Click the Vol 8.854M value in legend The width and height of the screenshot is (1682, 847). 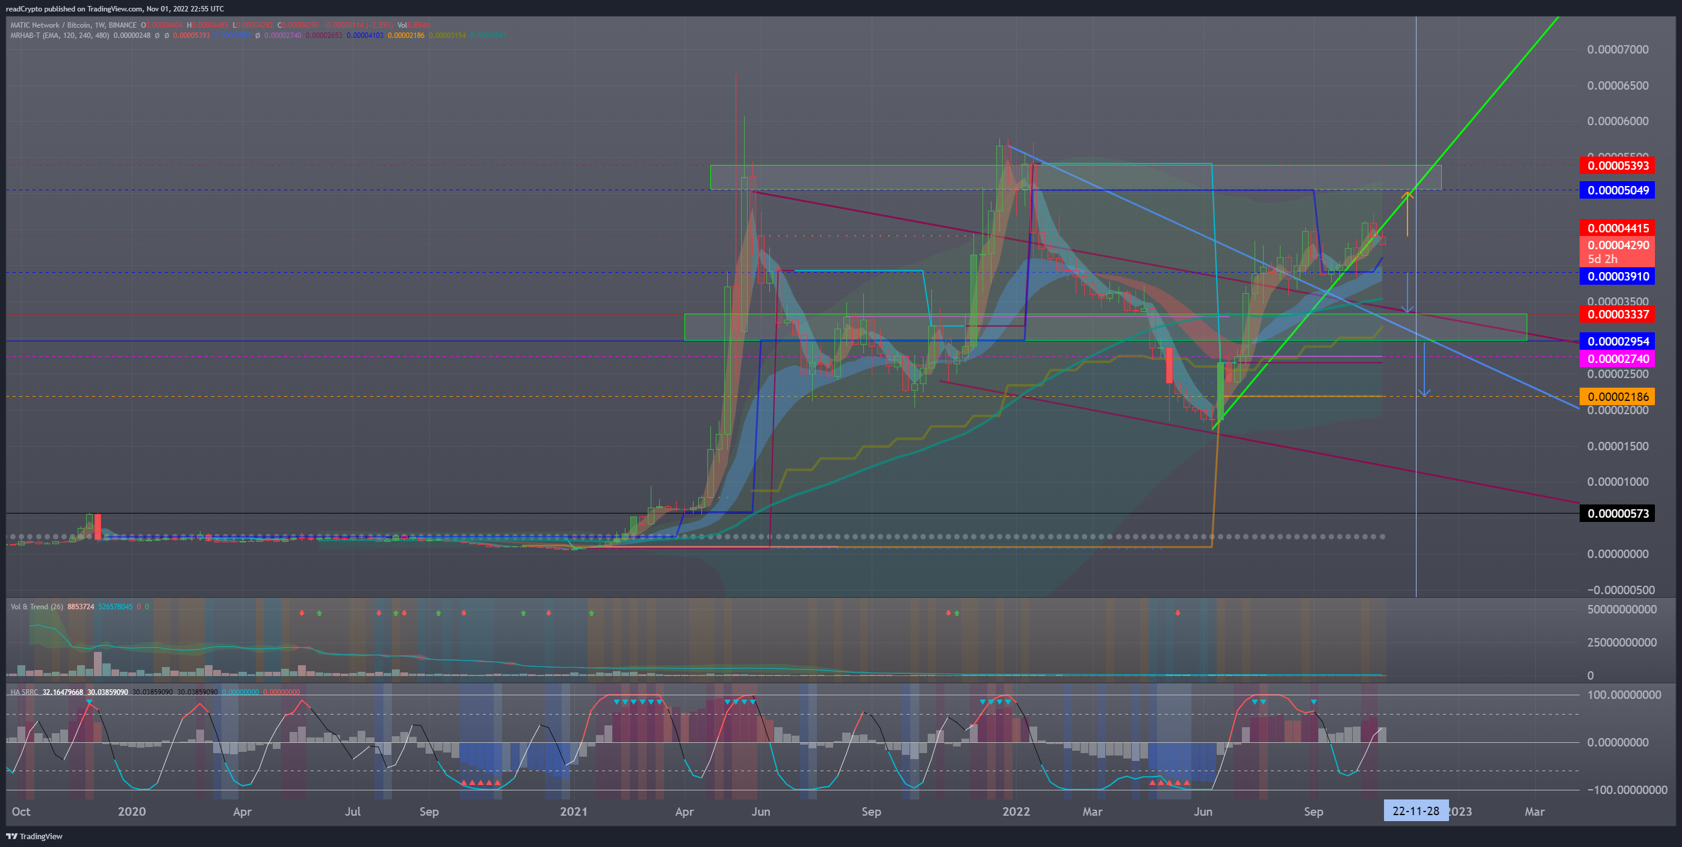pos(414,25)
